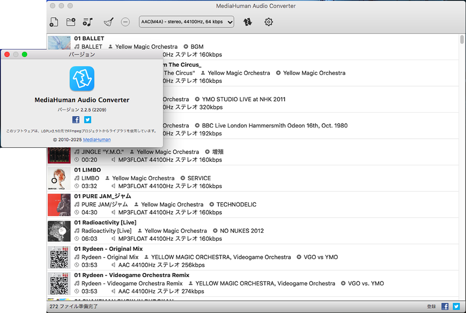Click the remove (minus) toolbar button
Screen dimensions: 466x313
(x=125, y=22)
